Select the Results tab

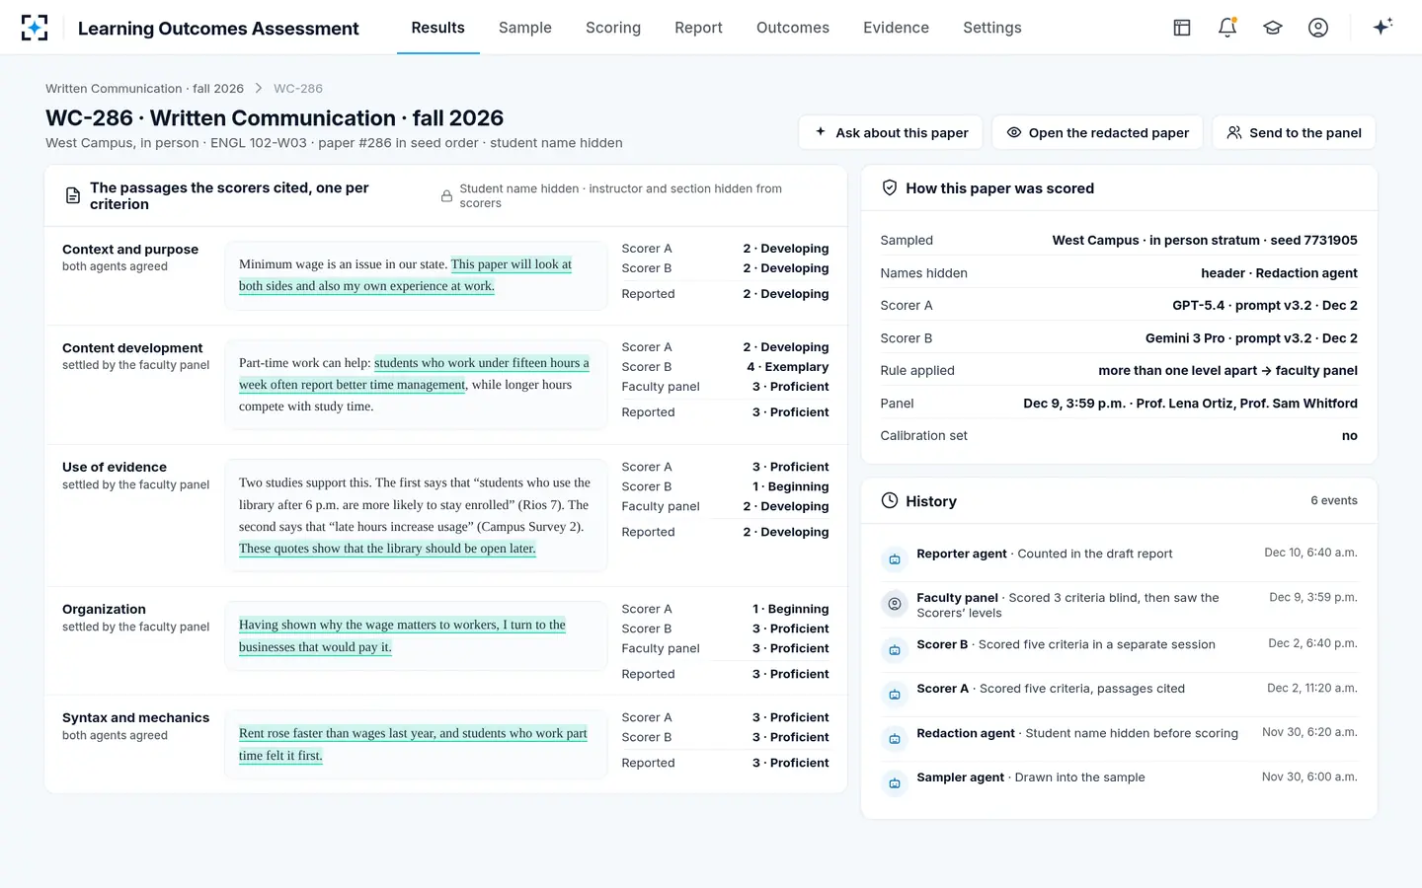(x=438, y=28)
